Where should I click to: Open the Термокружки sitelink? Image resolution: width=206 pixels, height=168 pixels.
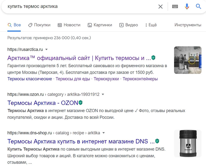[x=106, y=79]
